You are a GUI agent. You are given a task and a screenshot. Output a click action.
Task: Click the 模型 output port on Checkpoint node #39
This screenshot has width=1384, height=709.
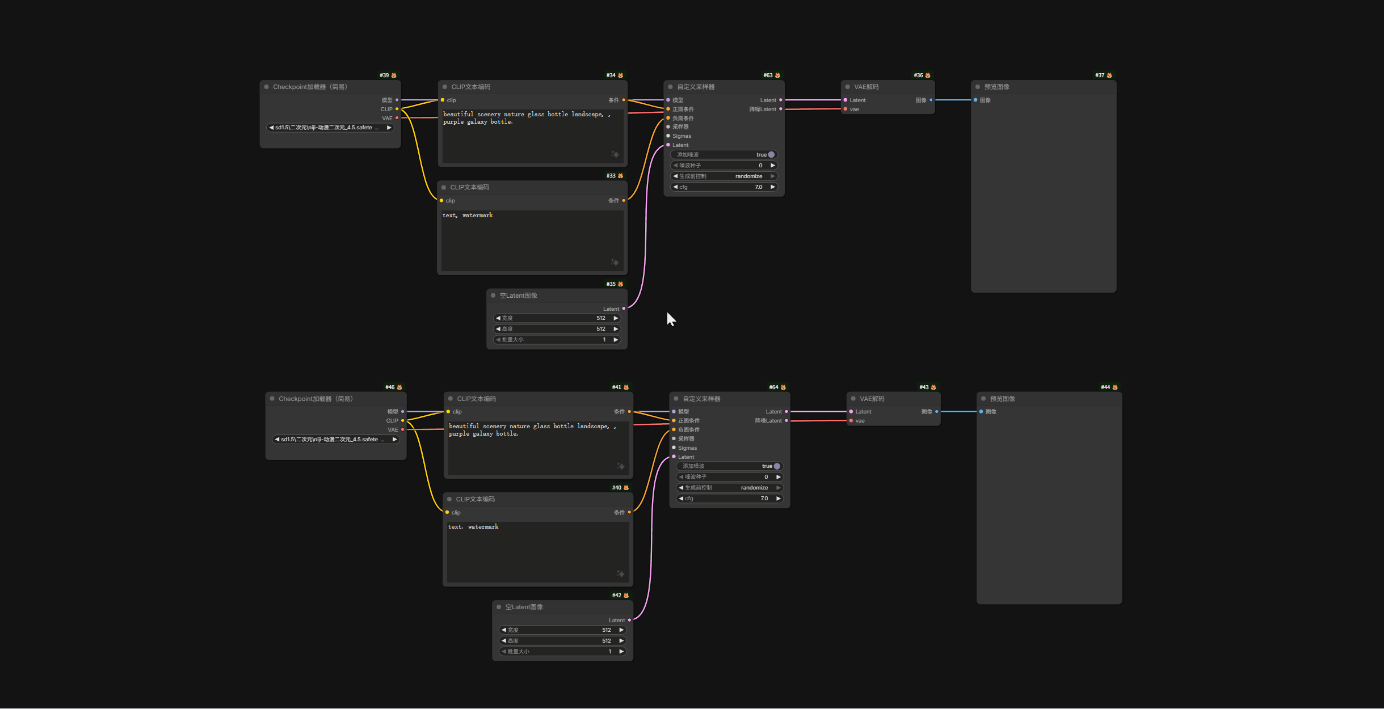397,100
